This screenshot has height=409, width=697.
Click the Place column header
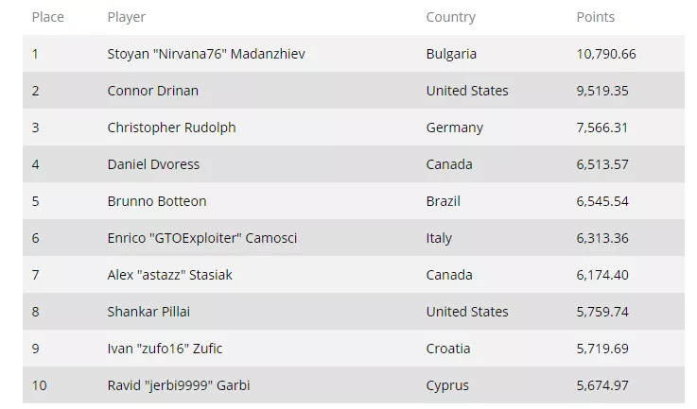pos(48,17)
